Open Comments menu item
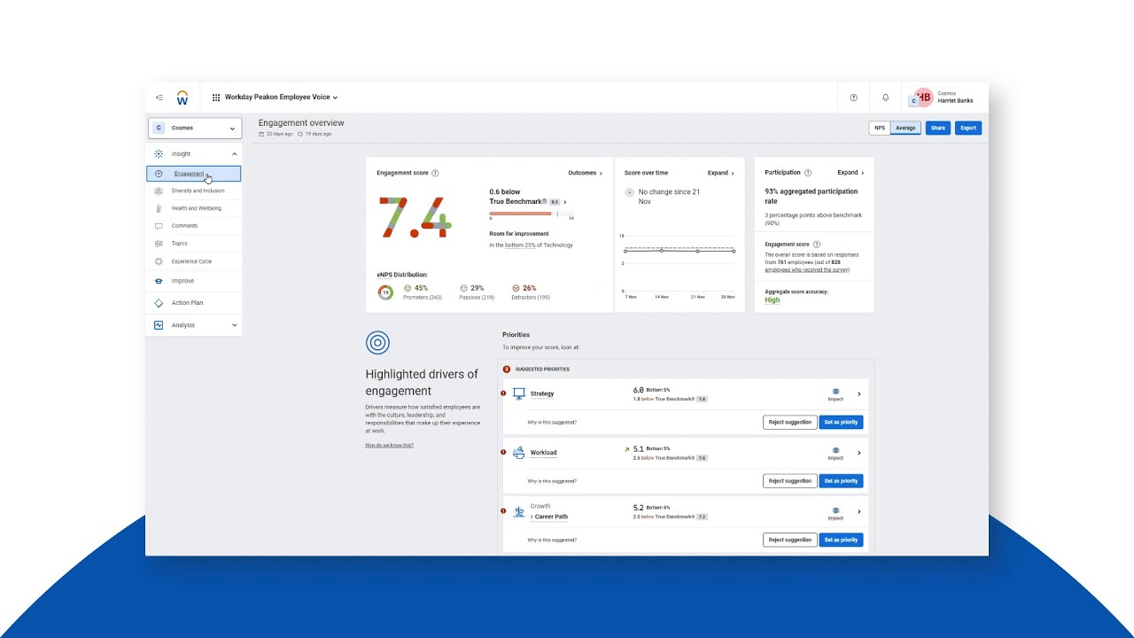This screenshot has height=638, width=1134. (184, 226)
